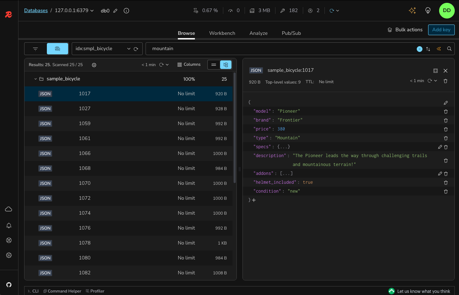
Task: Switch to list view in key browser
Action: [214, 65]
